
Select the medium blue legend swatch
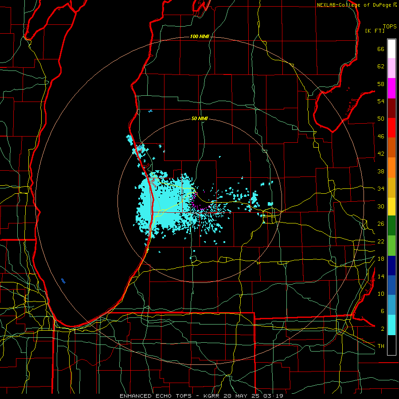[391, 285]
